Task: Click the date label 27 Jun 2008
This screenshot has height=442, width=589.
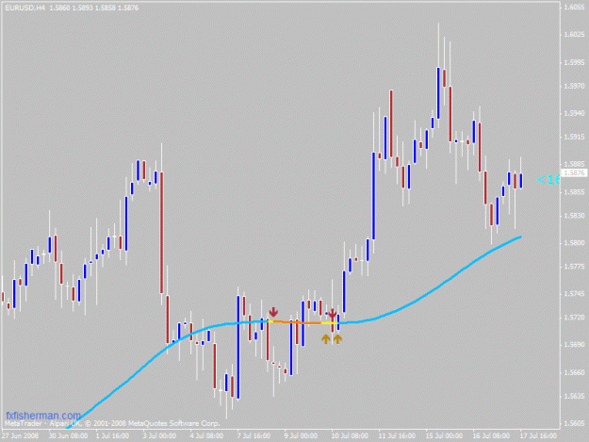Action: [x=20, y=436]
